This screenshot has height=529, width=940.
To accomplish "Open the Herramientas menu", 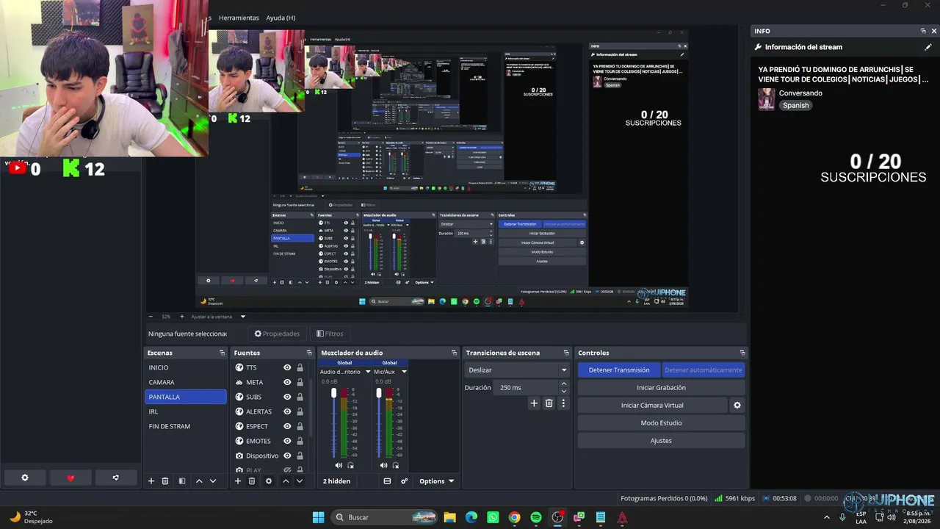I will click(239, 18).
